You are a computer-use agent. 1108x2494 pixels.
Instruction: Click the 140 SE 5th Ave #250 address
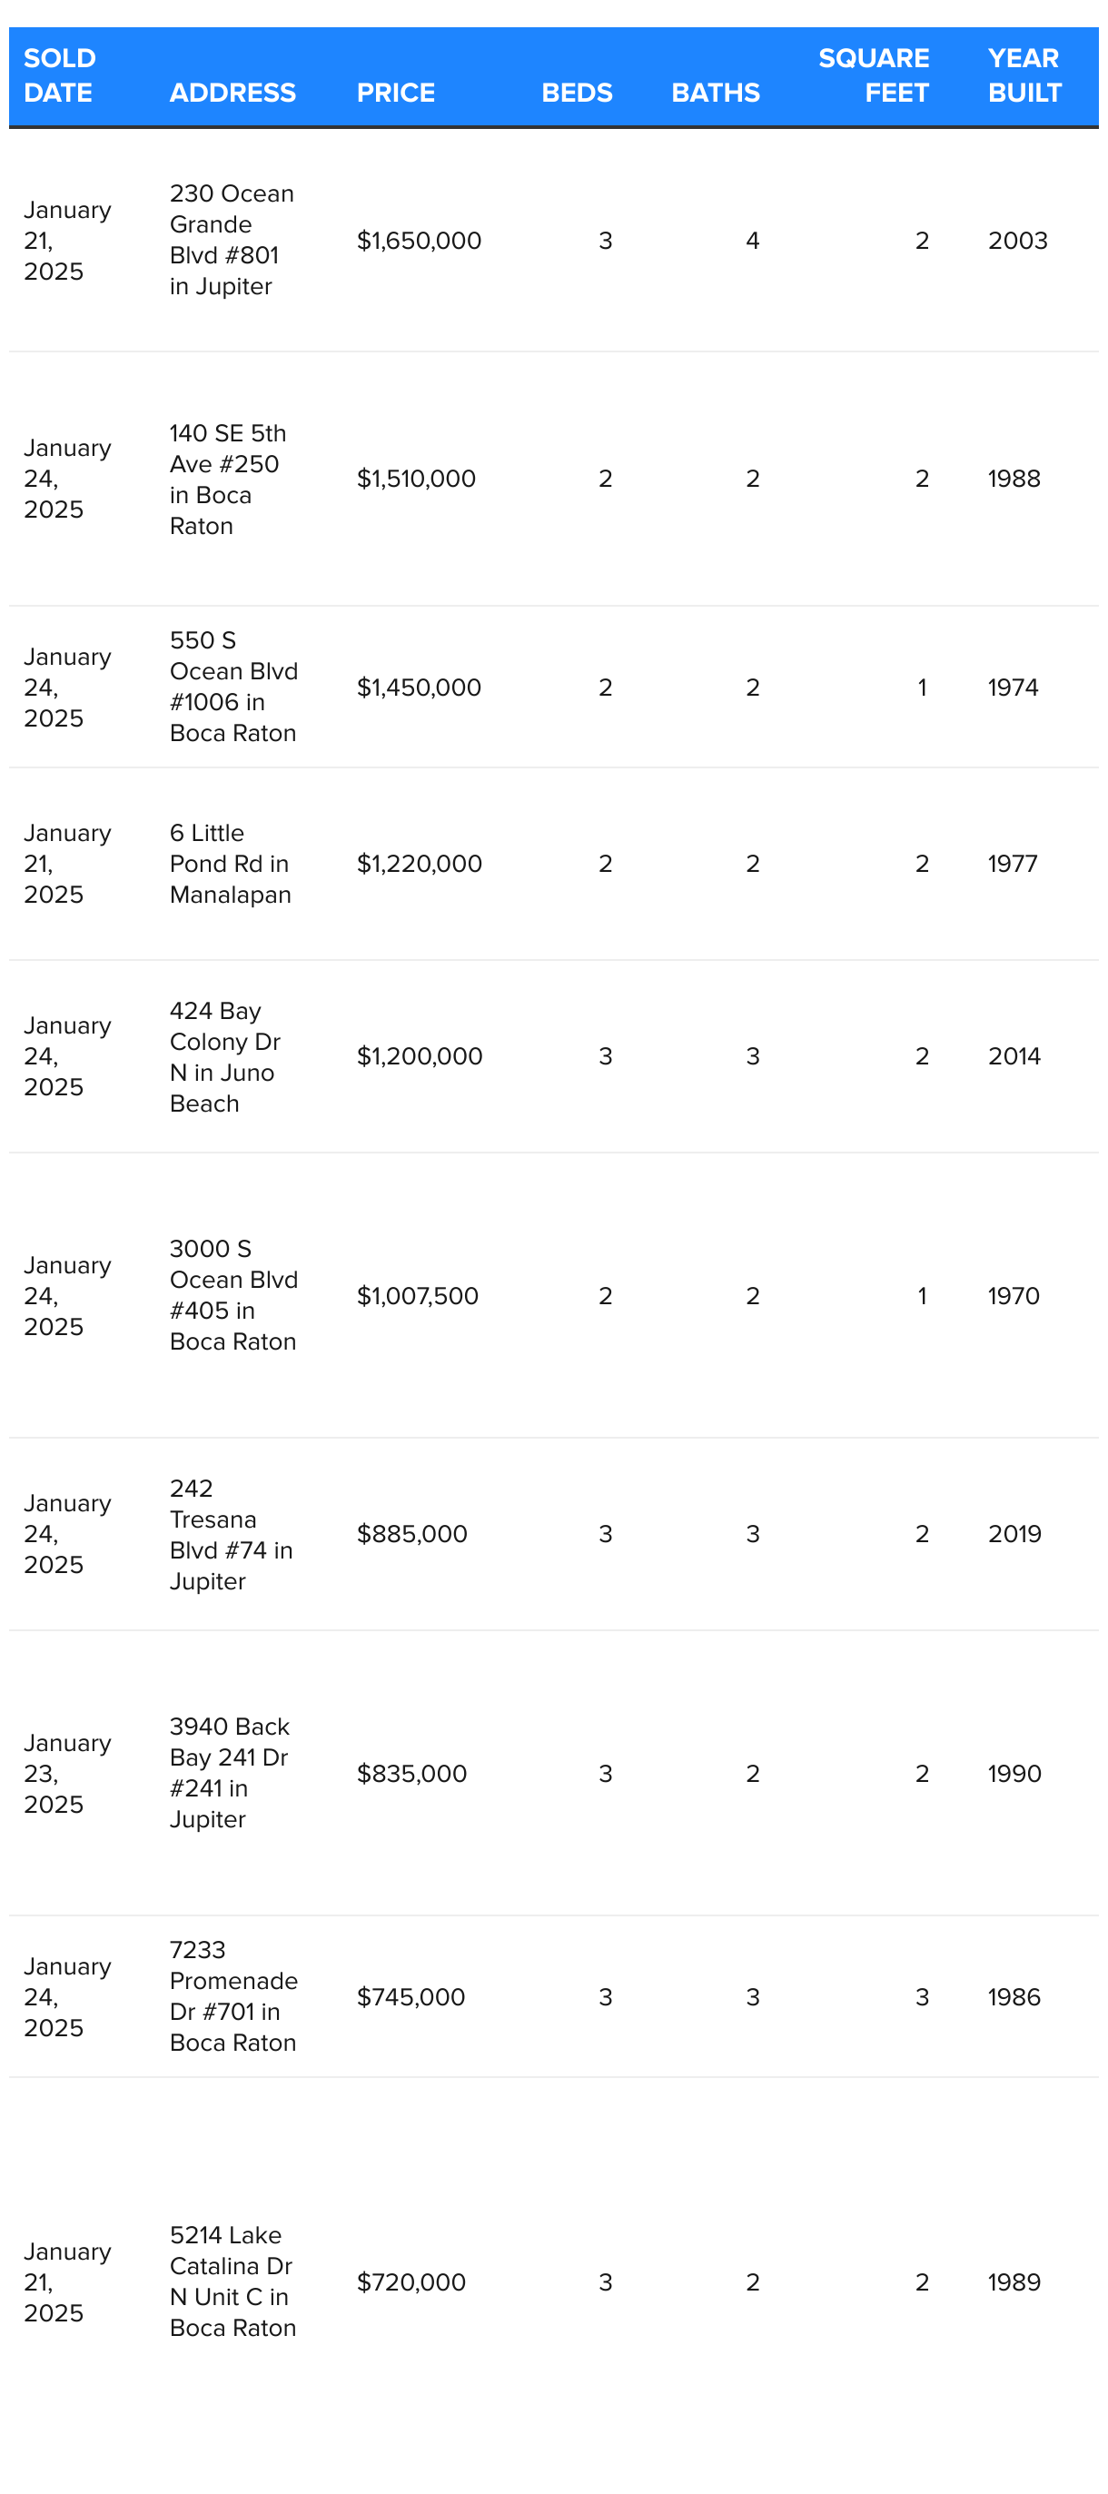click(228, 480)
